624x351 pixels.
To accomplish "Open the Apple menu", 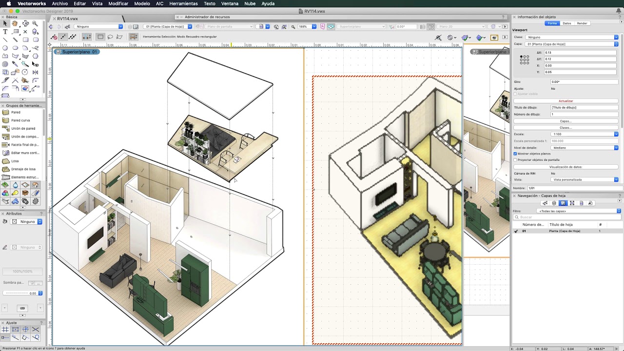I will click(x=9, y=3).
